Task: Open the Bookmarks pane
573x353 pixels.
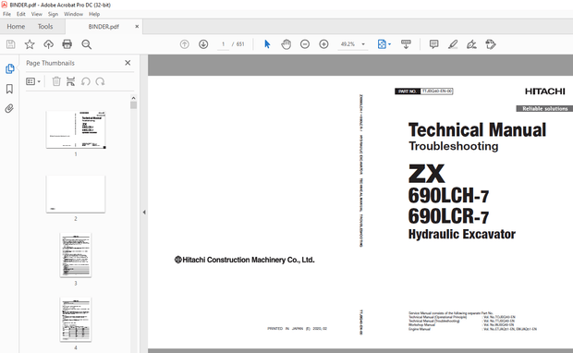Action: pos(9,89)
